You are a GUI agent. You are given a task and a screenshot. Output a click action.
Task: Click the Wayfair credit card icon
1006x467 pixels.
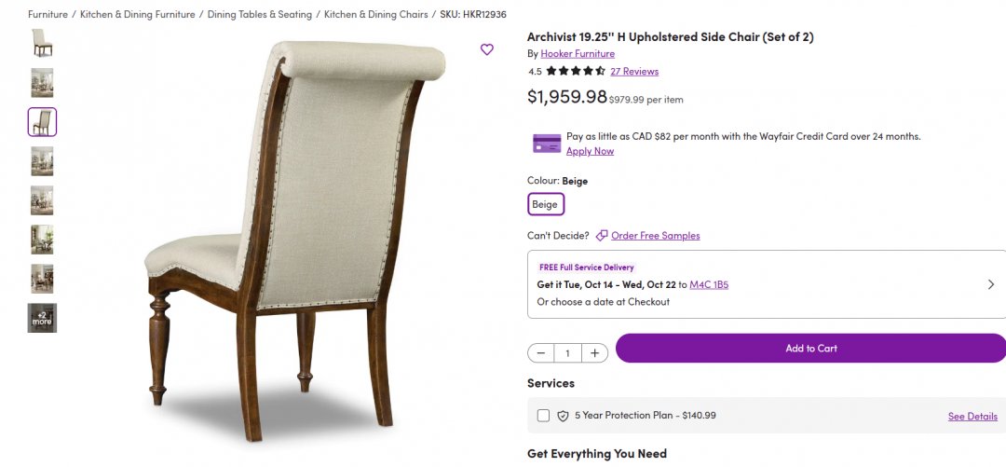click(547, 144)
